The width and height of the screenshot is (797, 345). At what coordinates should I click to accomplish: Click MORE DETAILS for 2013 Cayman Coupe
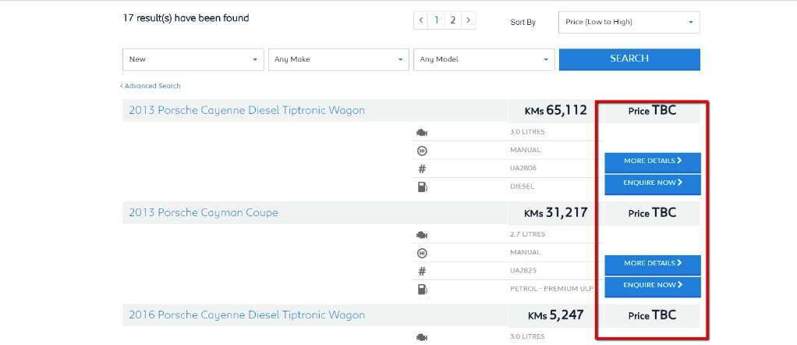point(653,265)
